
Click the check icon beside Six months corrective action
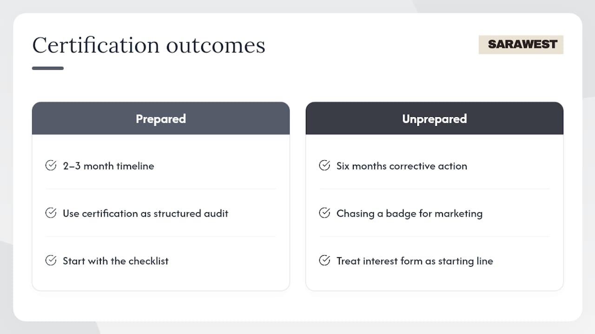click(x=324, y=166)
